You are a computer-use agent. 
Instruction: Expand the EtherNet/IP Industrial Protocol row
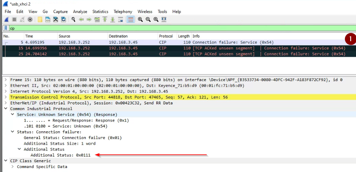tap(6, 103)
